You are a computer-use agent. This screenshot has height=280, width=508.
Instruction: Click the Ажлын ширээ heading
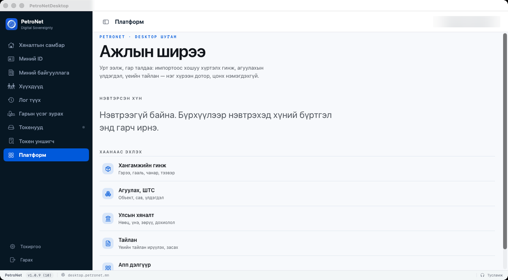click(152, 52)
